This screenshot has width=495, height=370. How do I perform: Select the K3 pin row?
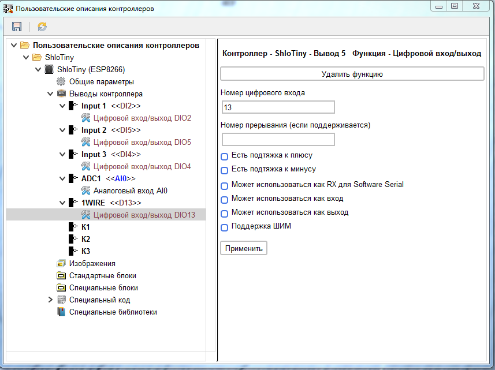pos(85,251)
